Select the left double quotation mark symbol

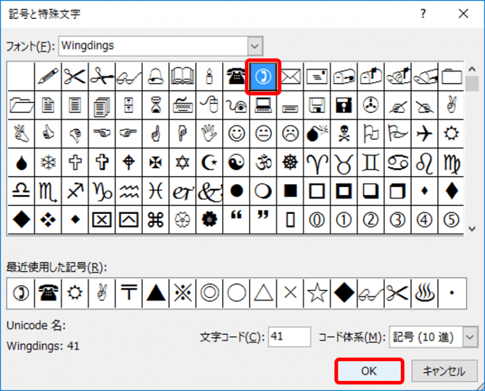tap(236, 220)
